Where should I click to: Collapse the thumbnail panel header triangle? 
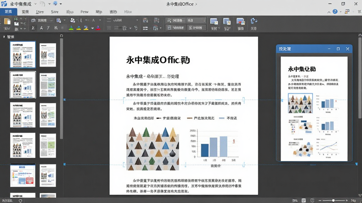4,37
